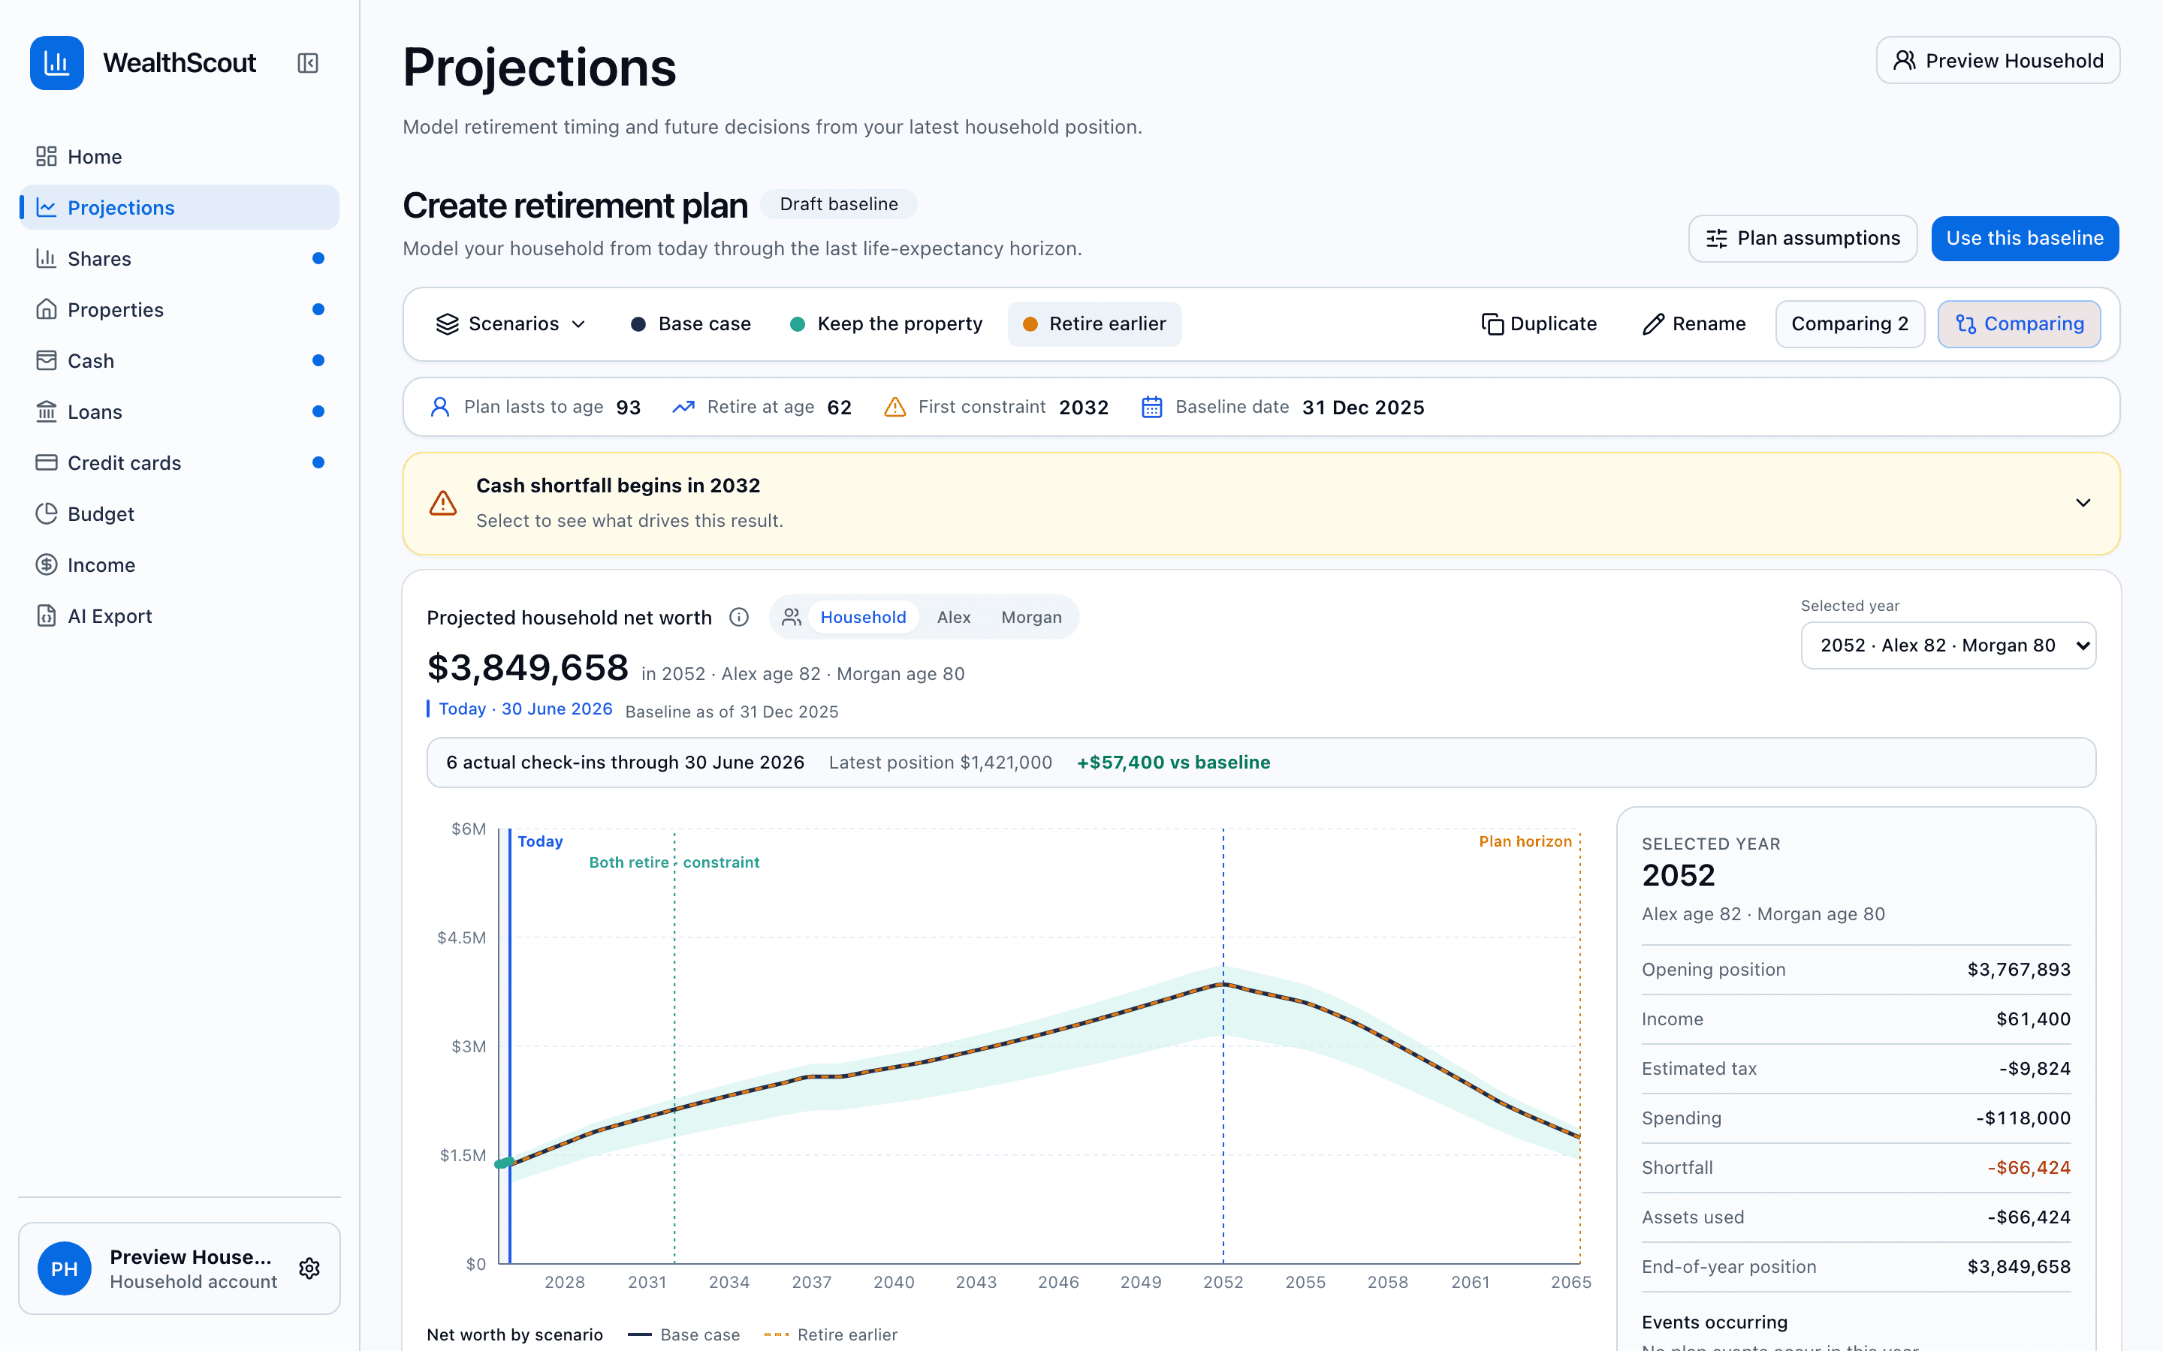Viewport: 2163px width, 1351px height.
Task: Click the people icon beside Household
Action: pos(791,616)
